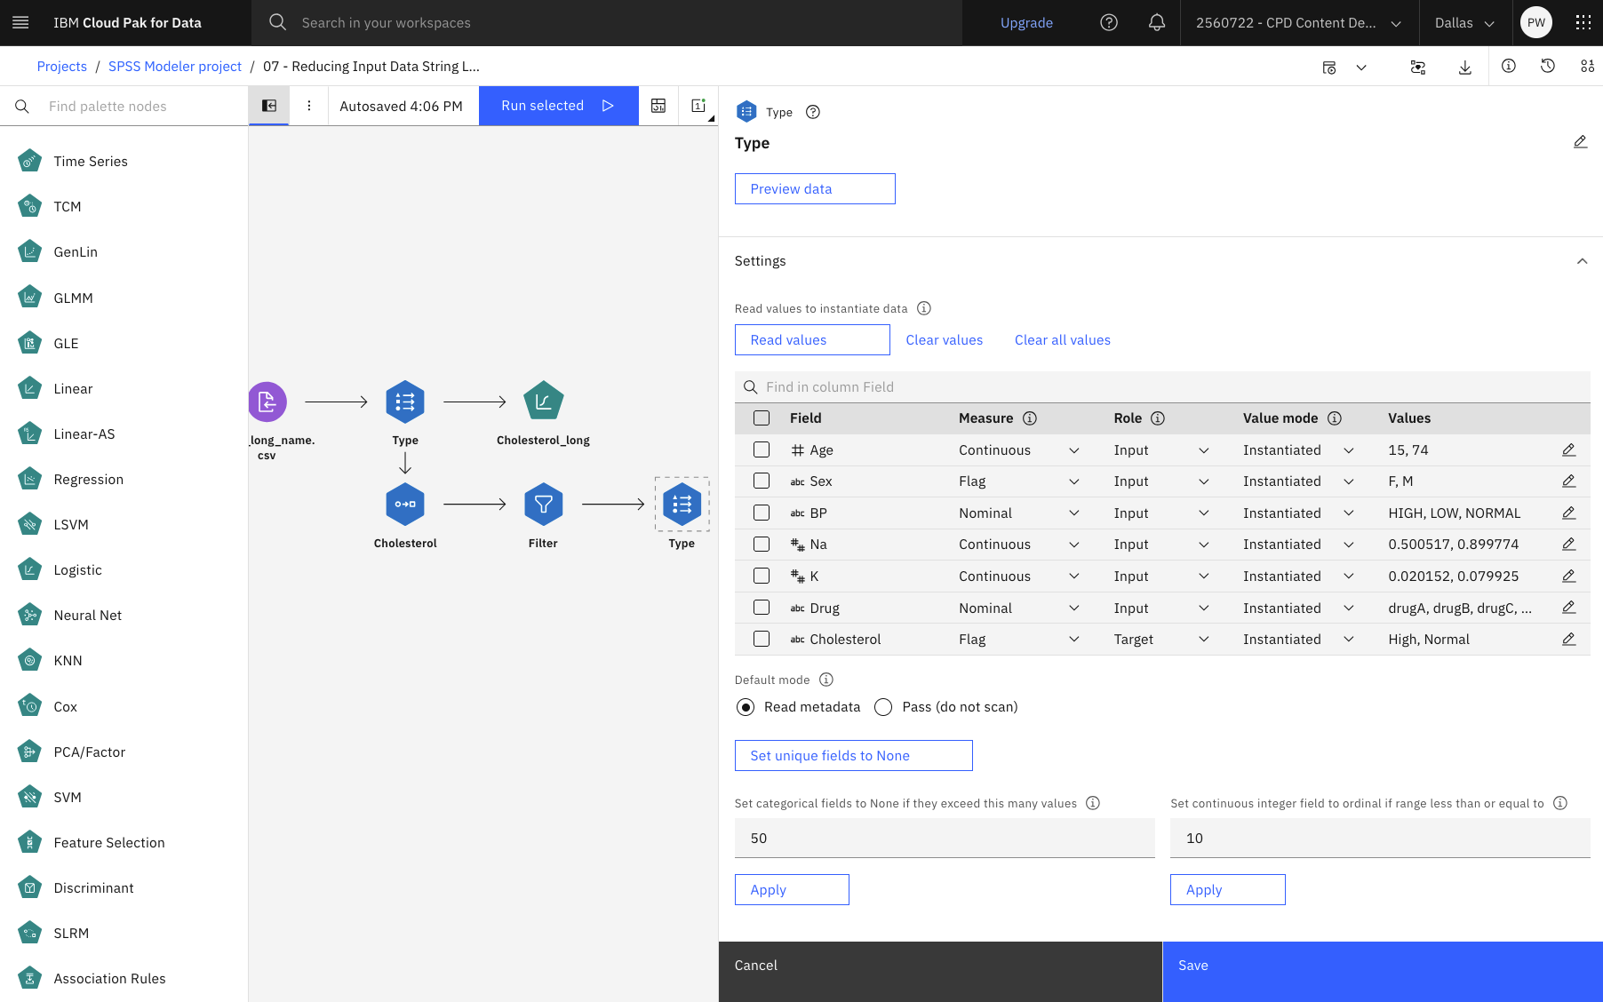The height and width of the screenshot is (1002, 1603).
Task: Collapse the Settings section
Action: [x=1582, y=261]
